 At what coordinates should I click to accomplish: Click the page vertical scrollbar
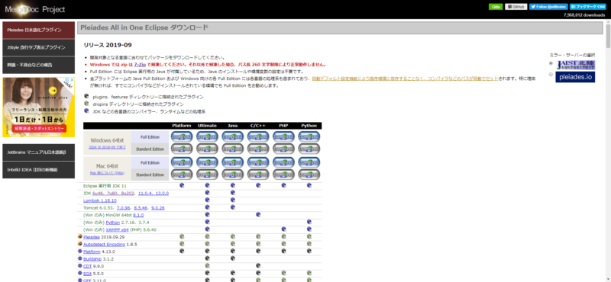[608, 151]
